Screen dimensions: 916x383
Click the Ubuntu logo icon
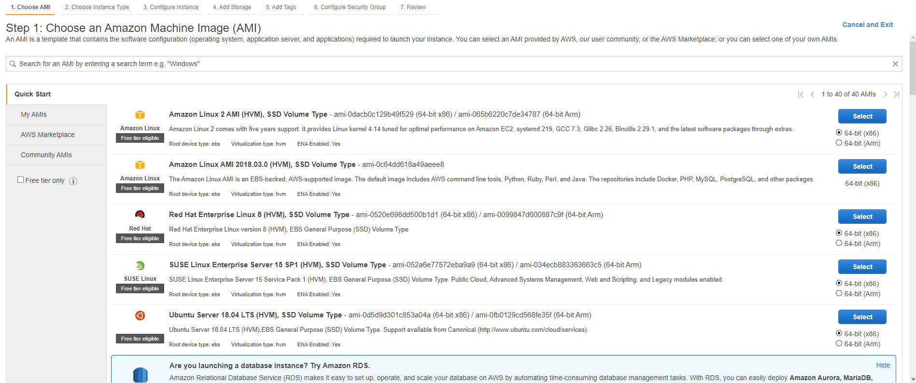140,315
